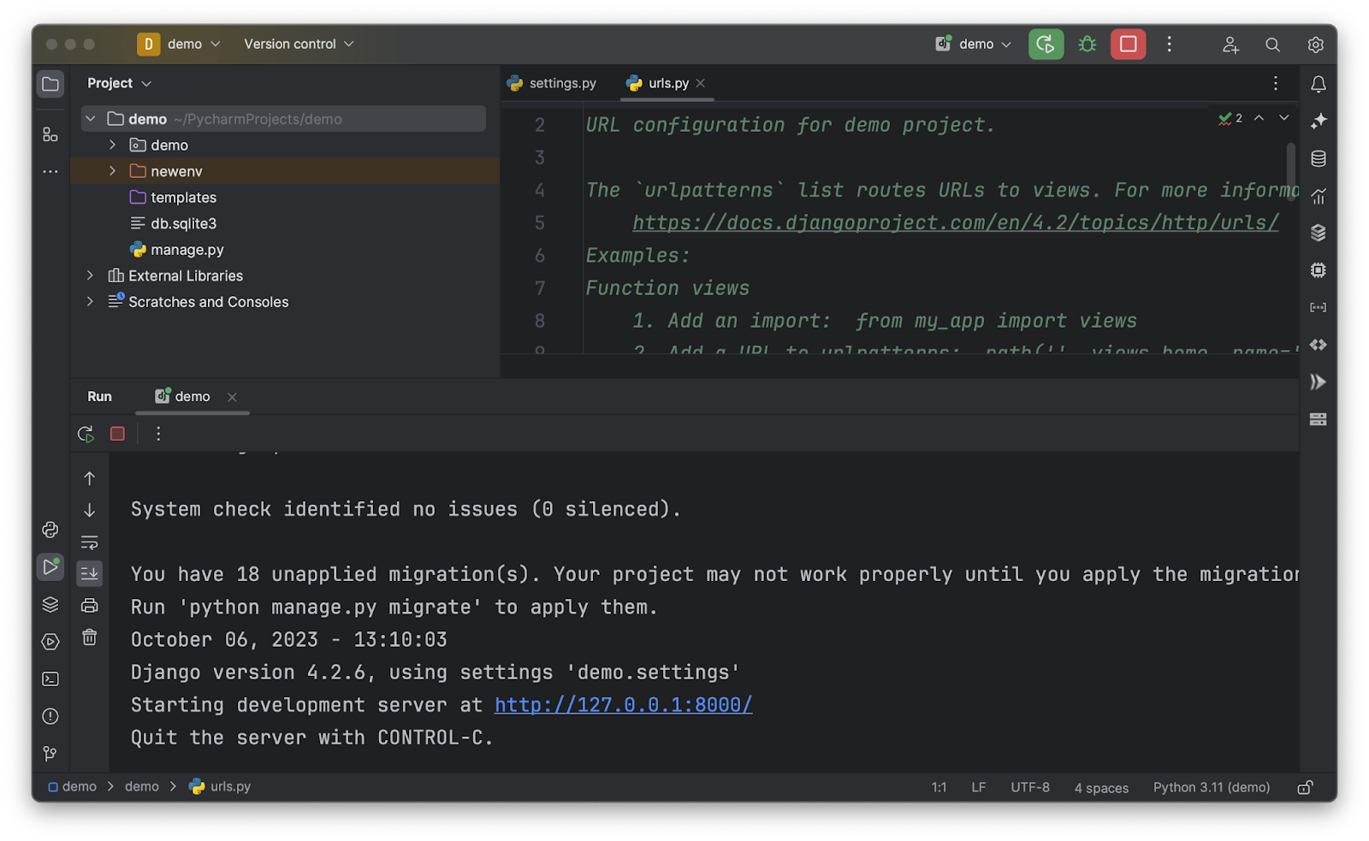1369x841 pixels.
Task: Open the Project tool window folder icon
Action: pyautogui.click(x=50, y=84)
